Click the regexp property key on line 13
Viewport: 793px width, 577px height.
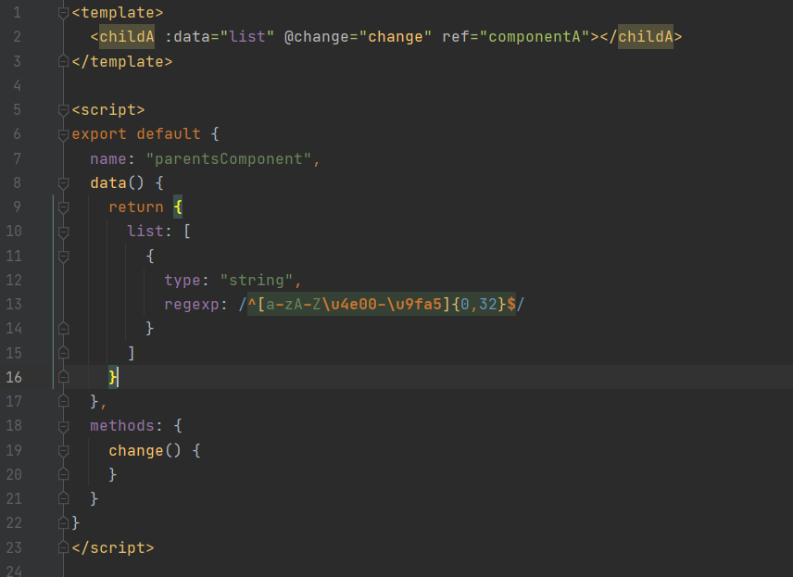(x=192, y=305)
